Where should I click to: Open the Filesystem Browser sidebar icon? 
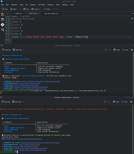pos(2,30)
